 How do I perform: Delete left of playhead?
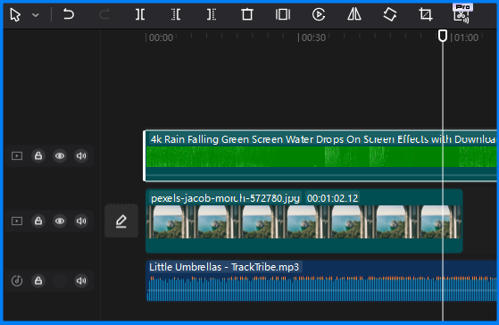176,14
